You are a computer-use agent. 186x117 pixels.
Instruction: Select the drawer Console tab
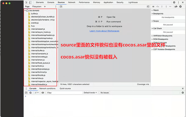pyautogui.click(x=33, y=88)
